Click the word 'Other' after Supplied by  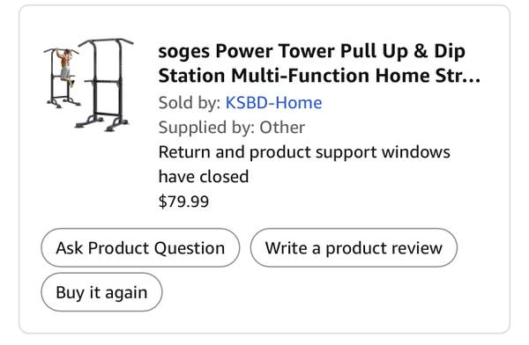pos(282,128)
